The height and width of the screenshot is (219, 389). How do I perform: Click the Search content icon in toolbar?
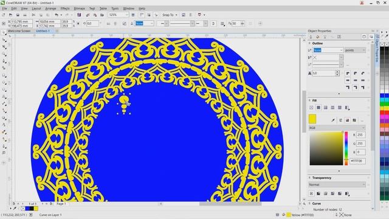[x=79, y=15]
